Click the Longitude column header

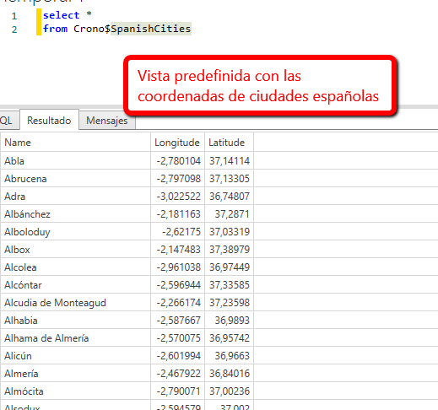tap(177, 143)
